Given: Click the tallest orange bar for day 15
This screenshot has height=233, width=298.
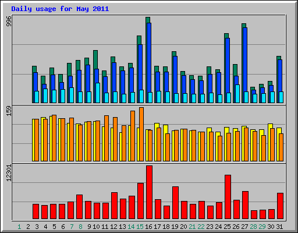Looking at the screenshot, I should (x=141, y=134).
